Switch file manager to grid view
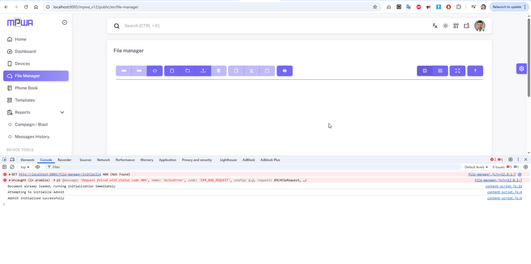The width and height of the screenshot is (531, 264). 440,71
